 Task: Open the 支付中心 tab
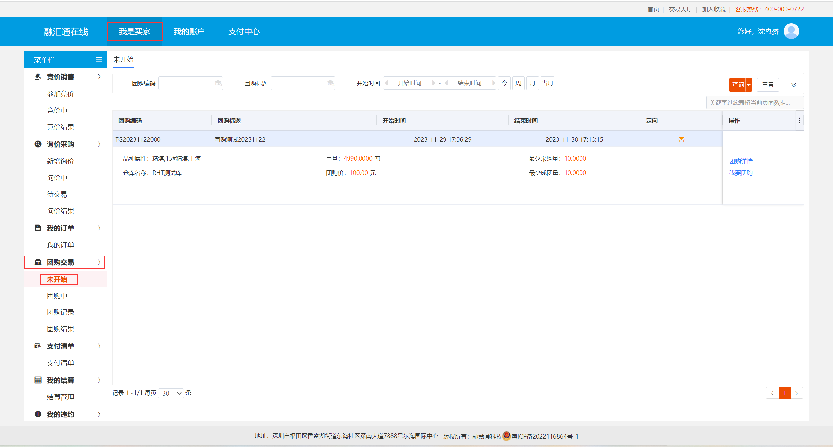[x=244, y=32]
